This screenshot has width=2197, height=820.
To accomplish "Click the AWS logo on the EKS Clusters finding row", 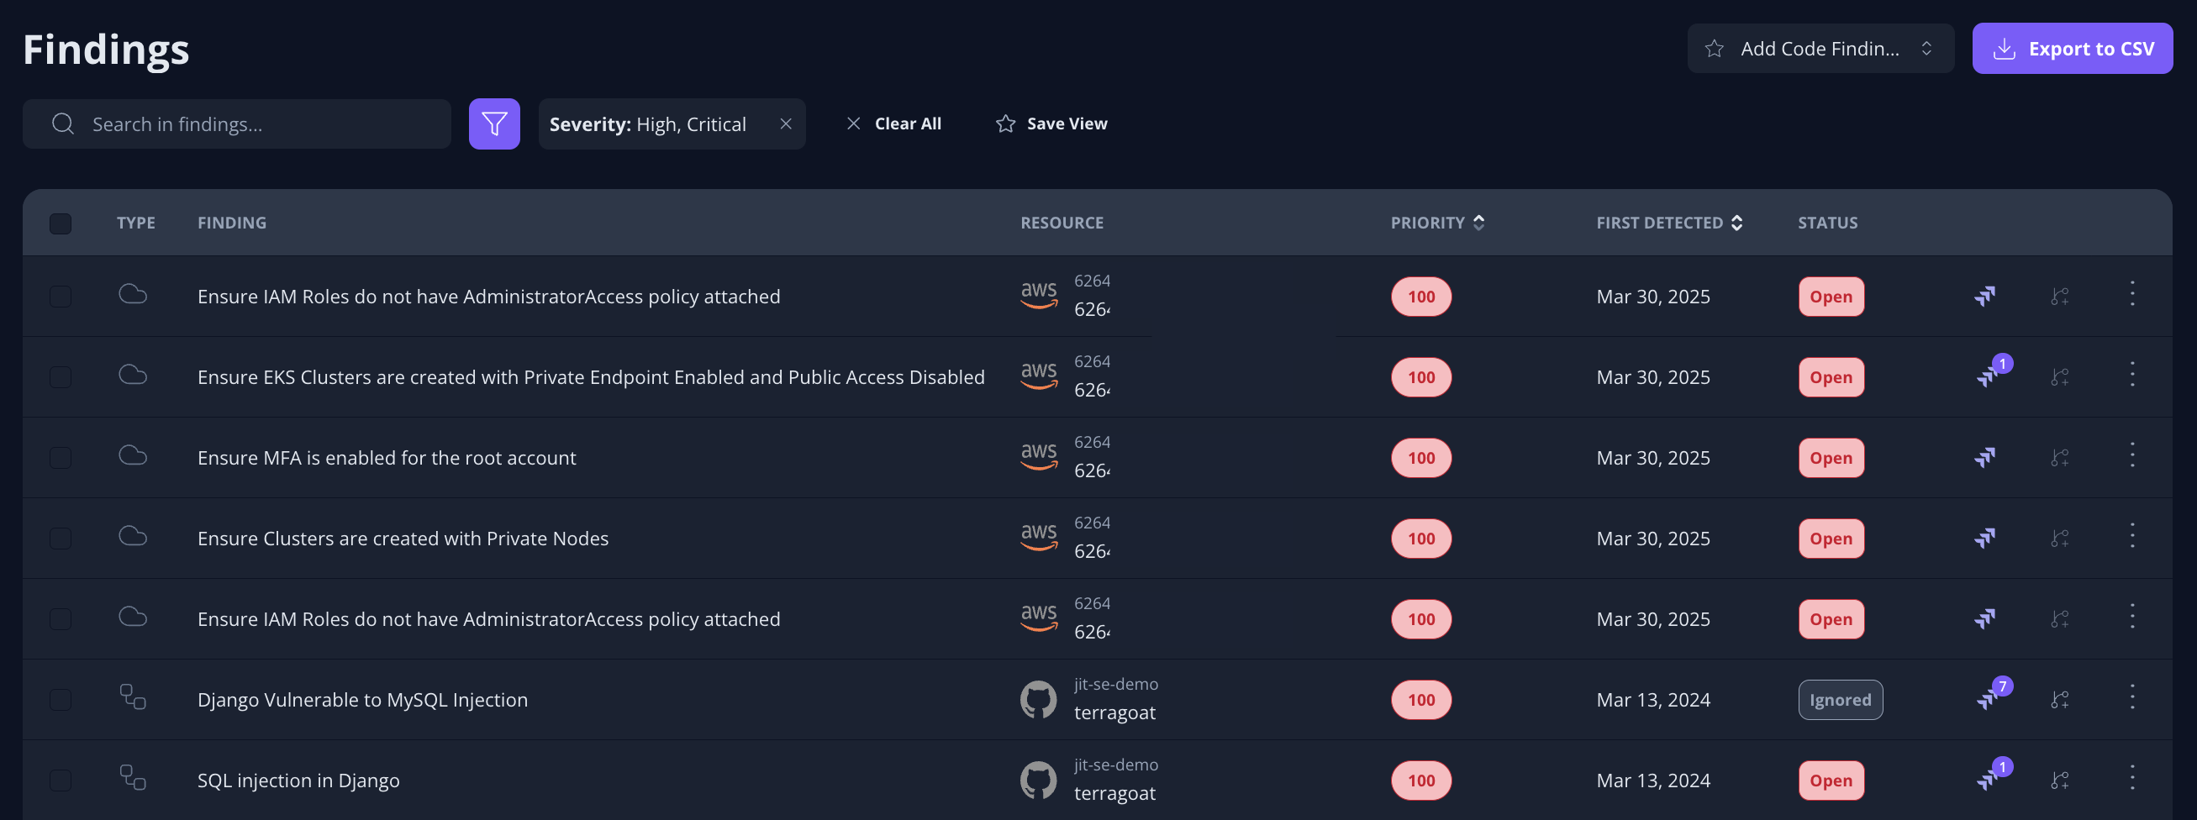I will [x=1039, y=376].
